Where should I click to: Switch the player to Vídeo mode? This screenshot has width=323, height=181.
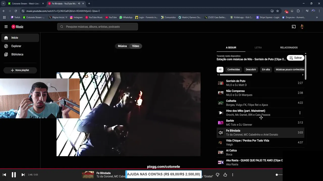tap(136, 46)
